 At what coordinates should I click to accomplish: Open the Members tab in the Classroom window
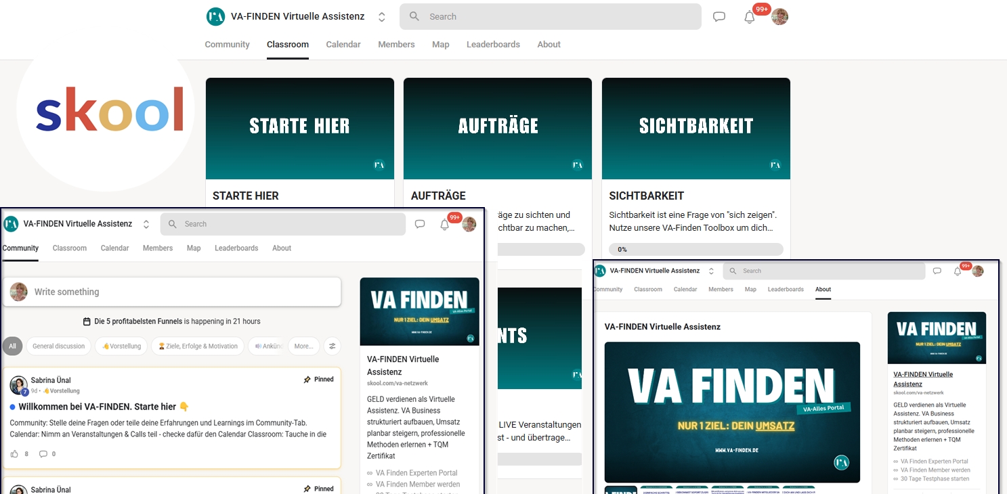396,44
